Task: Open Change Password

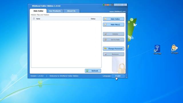Action: pyautogui.click(x=114, y=49)
